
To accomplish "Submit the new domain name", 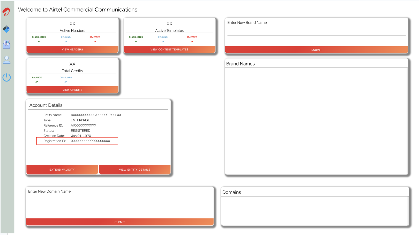I will coord(120,222).
